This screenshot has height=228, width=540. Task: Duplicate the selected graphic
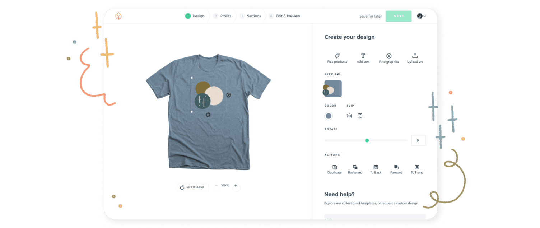pos(335,167)
